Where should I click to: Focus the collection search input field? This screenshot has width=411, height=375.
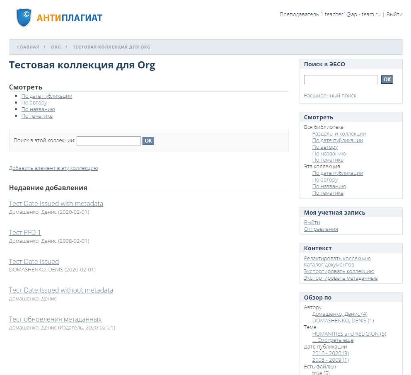point(109,141)
